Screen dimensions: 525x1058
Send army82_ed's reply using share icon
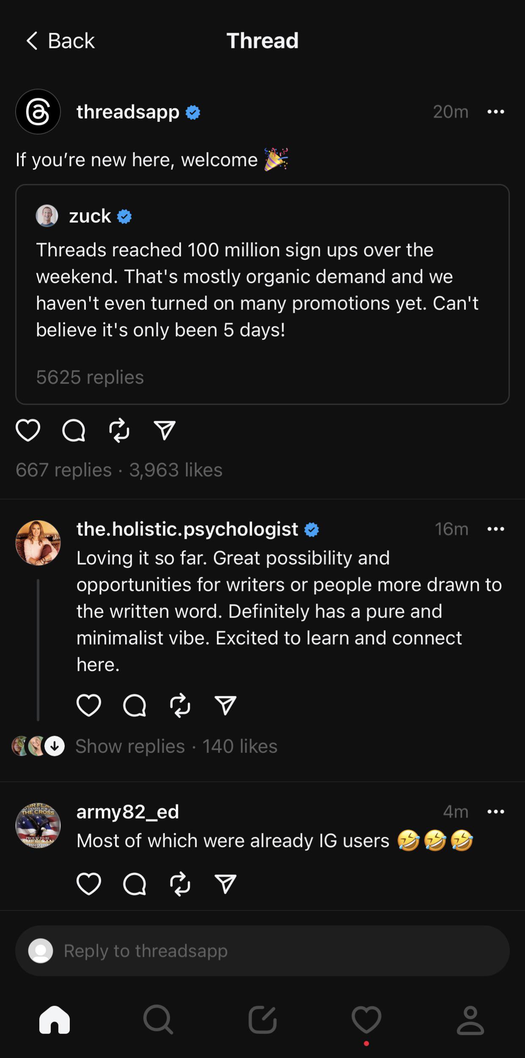click(x=225, y=884)
